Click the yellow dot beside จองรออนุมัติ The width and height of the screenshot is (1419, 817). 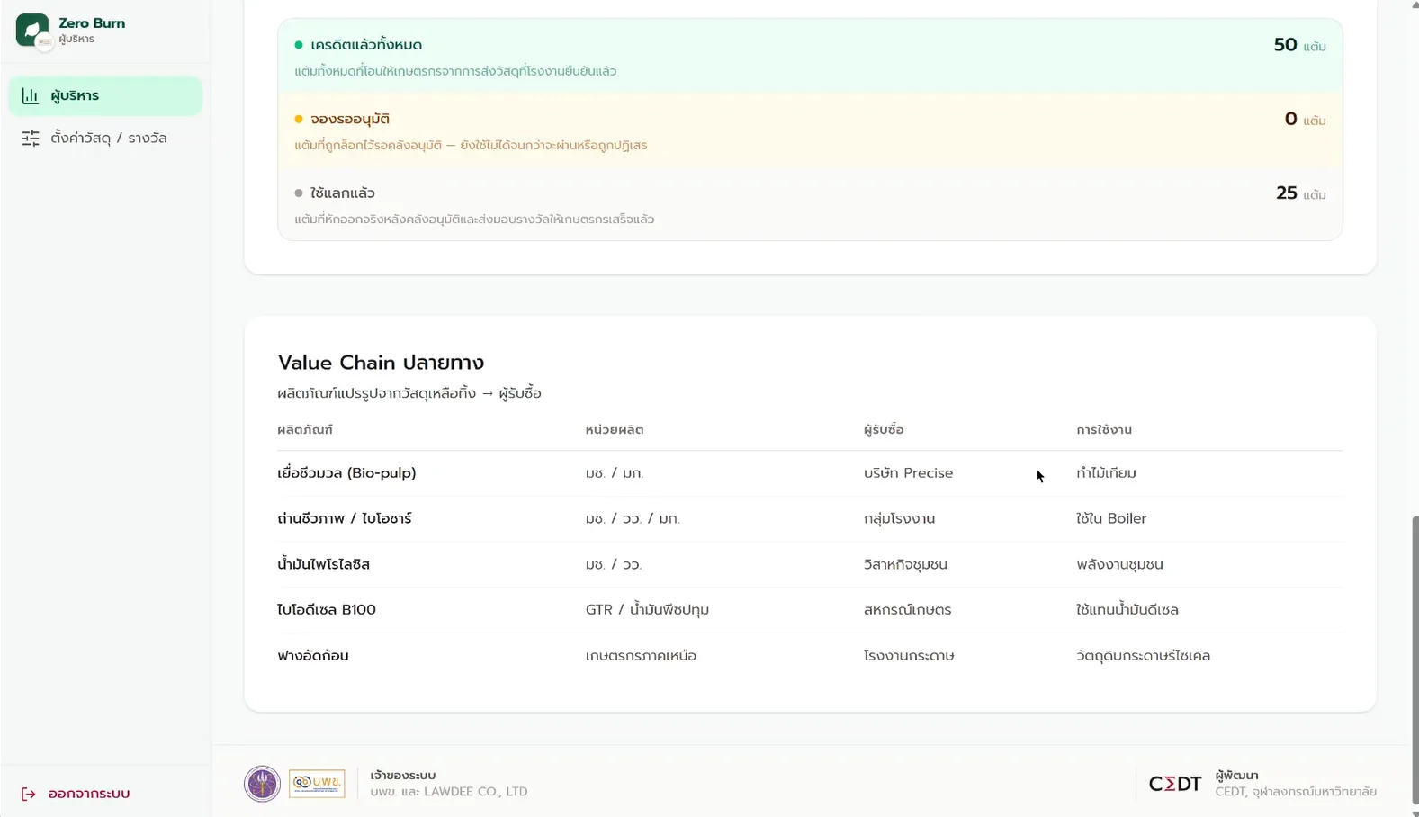[x=299, y=119]
